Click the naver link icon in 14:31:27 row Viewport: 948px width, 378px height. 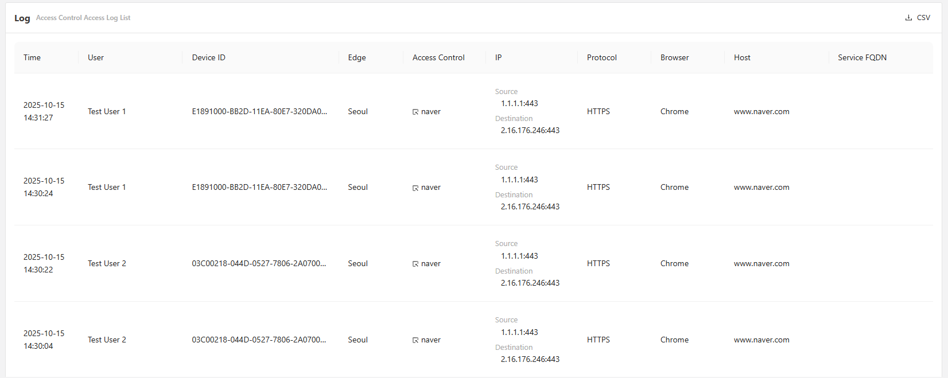point(415,112)
